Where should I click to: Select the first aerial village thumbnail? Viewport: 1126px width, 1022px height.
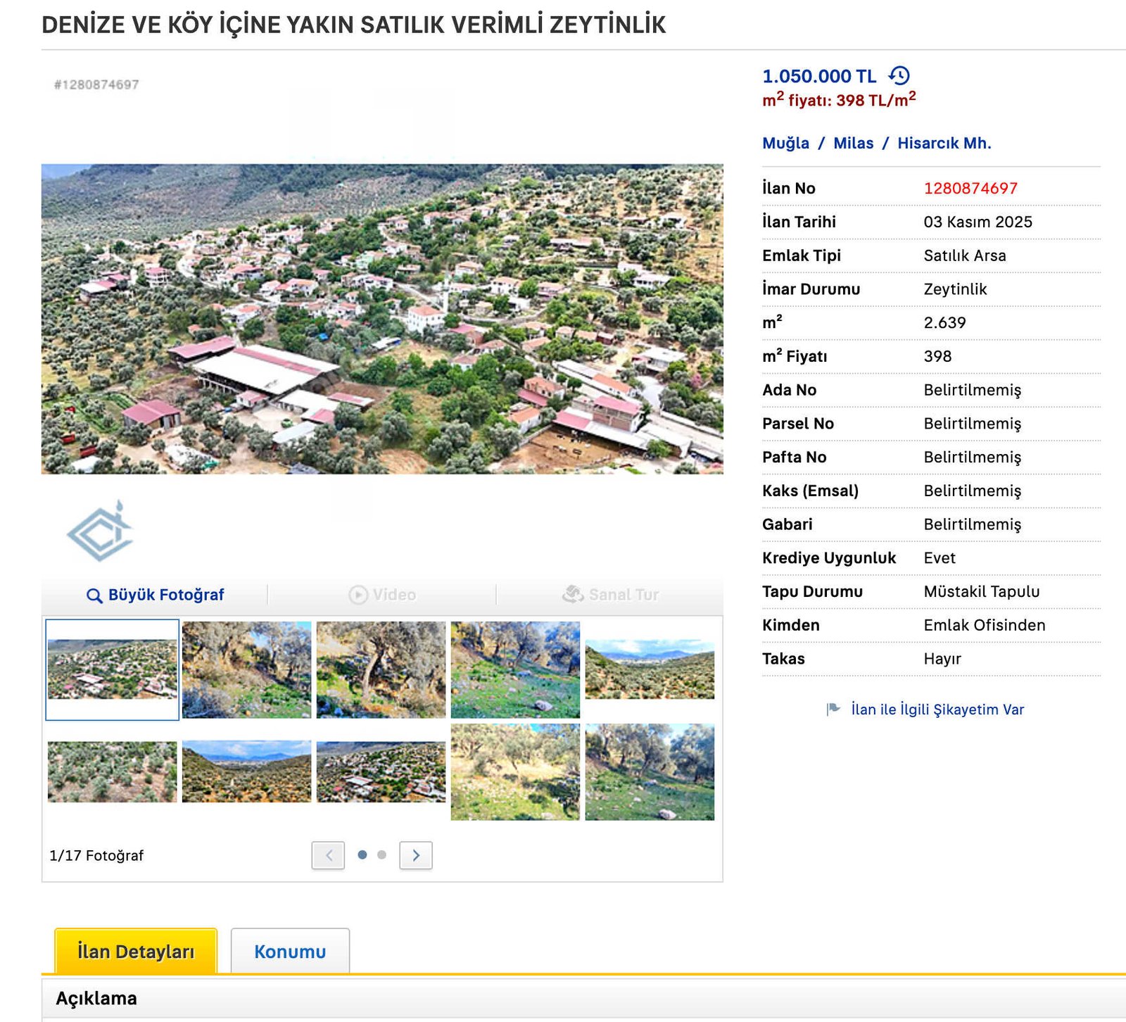click(113, 669)
